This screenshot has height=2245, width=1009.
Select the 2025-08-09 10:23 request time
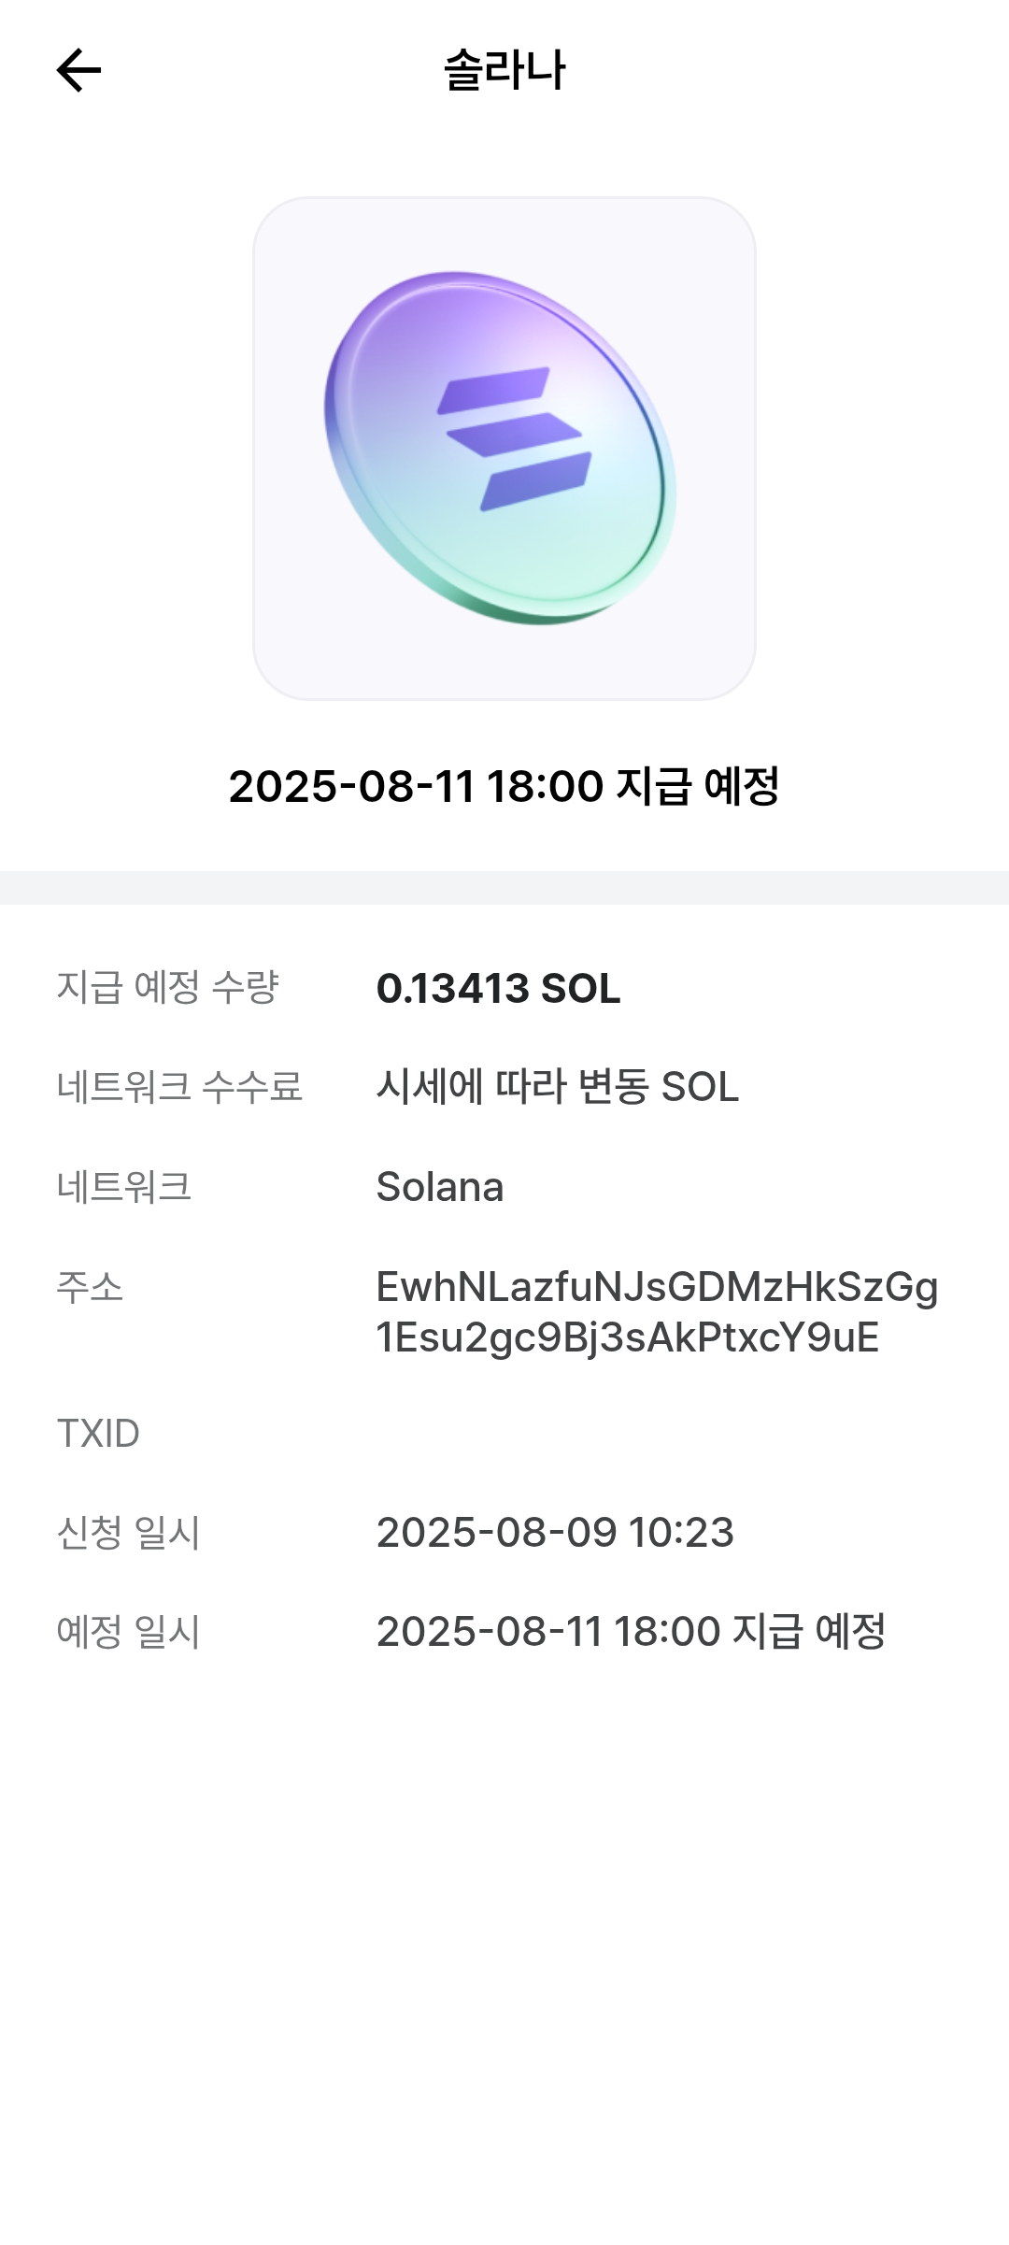555,1533
